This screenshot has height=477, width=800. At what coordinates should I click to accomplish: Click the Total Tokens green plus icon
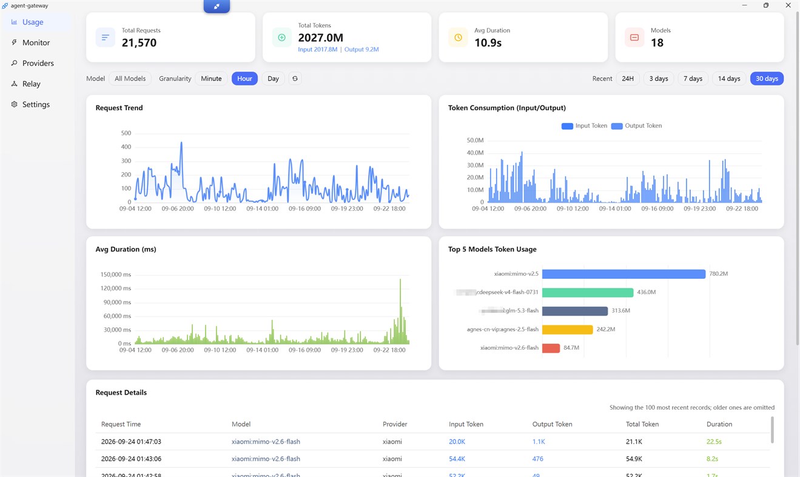[x=281, y=38]
